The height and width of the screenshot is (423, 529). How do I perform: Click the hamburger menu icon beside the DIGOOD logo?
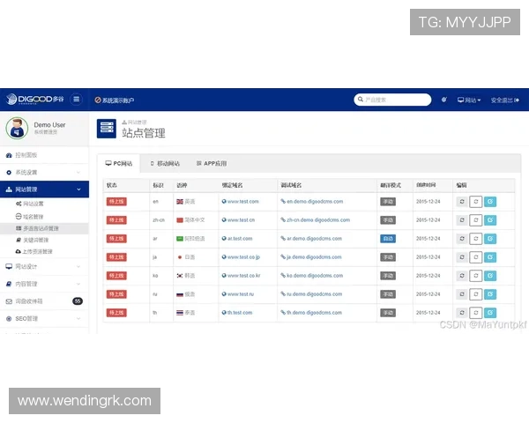coord(76,100)
